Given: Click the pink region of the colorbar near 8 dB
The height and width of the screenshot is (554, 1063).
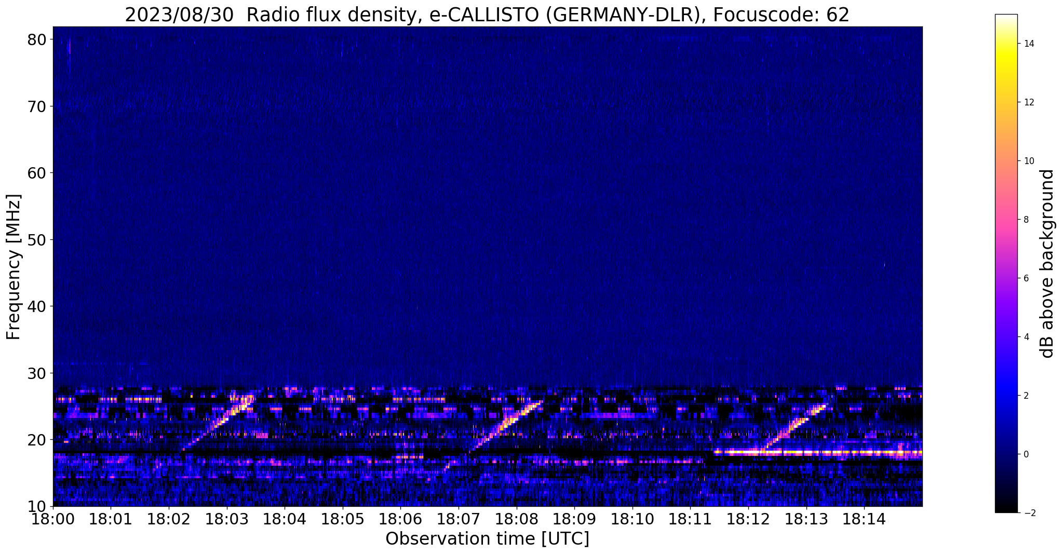Looking at the screenshot, I should pyautogui.click(x=1006, y=220).
